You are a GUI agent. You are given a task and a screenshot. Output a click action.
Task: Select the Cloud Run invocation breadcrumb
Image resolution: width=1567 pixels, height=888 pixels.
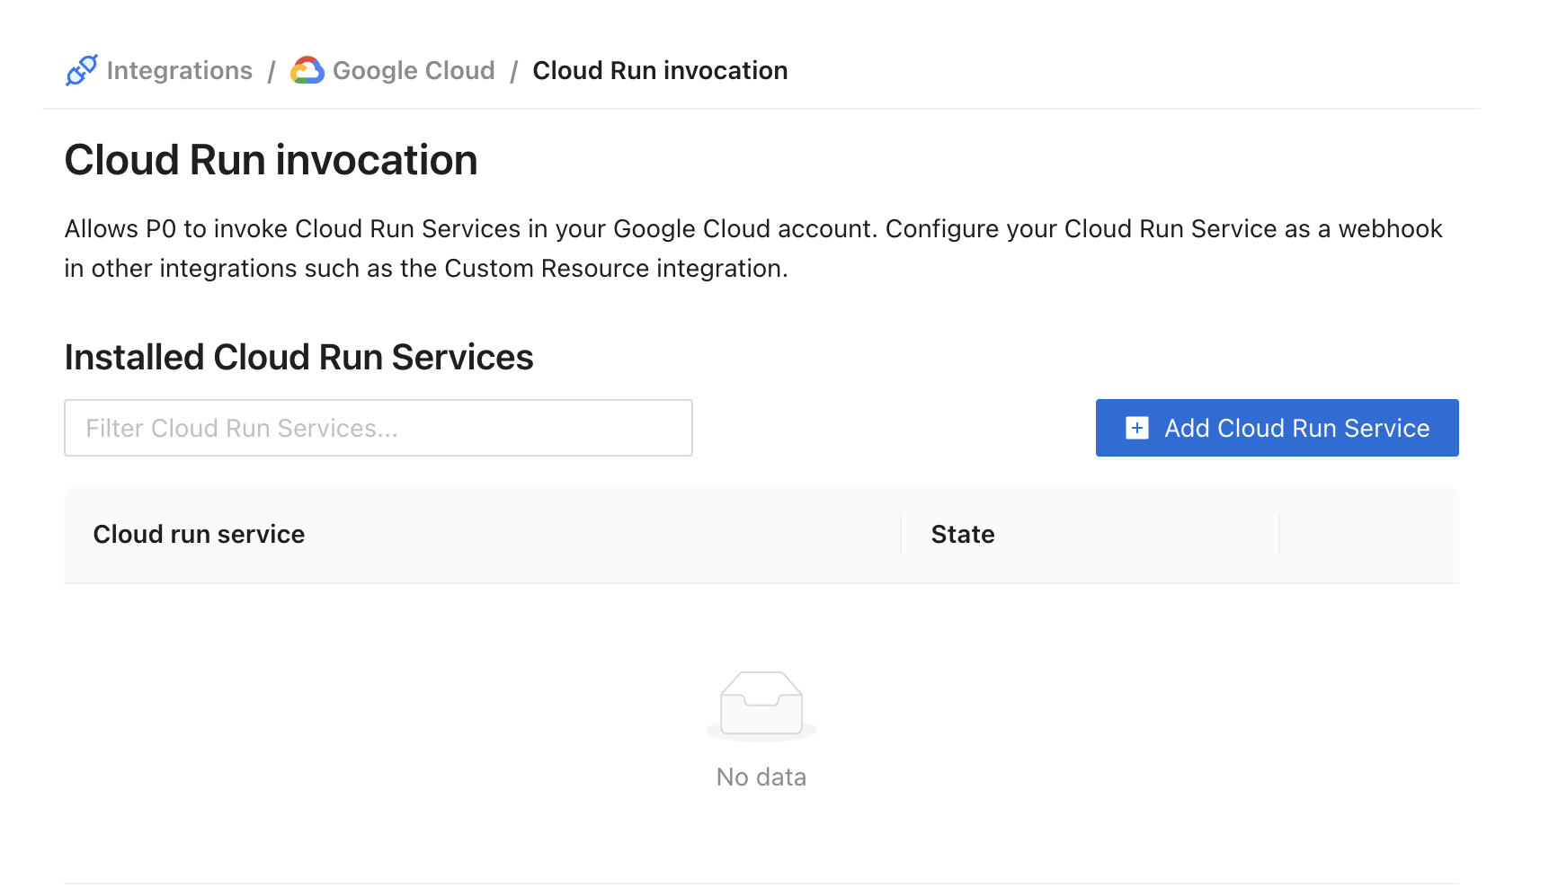pos(659,70)
